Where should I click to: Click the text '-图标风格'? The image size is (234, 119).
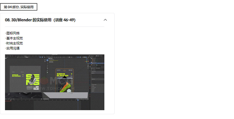[12, 33]
